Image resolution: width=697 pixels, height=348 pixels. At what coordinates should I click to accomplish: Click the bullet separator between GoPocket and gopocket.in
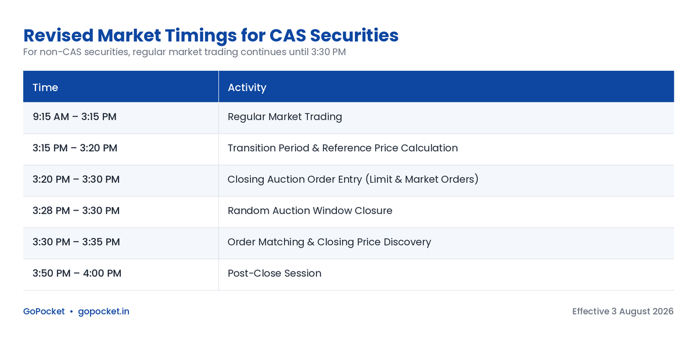(71, 311)
